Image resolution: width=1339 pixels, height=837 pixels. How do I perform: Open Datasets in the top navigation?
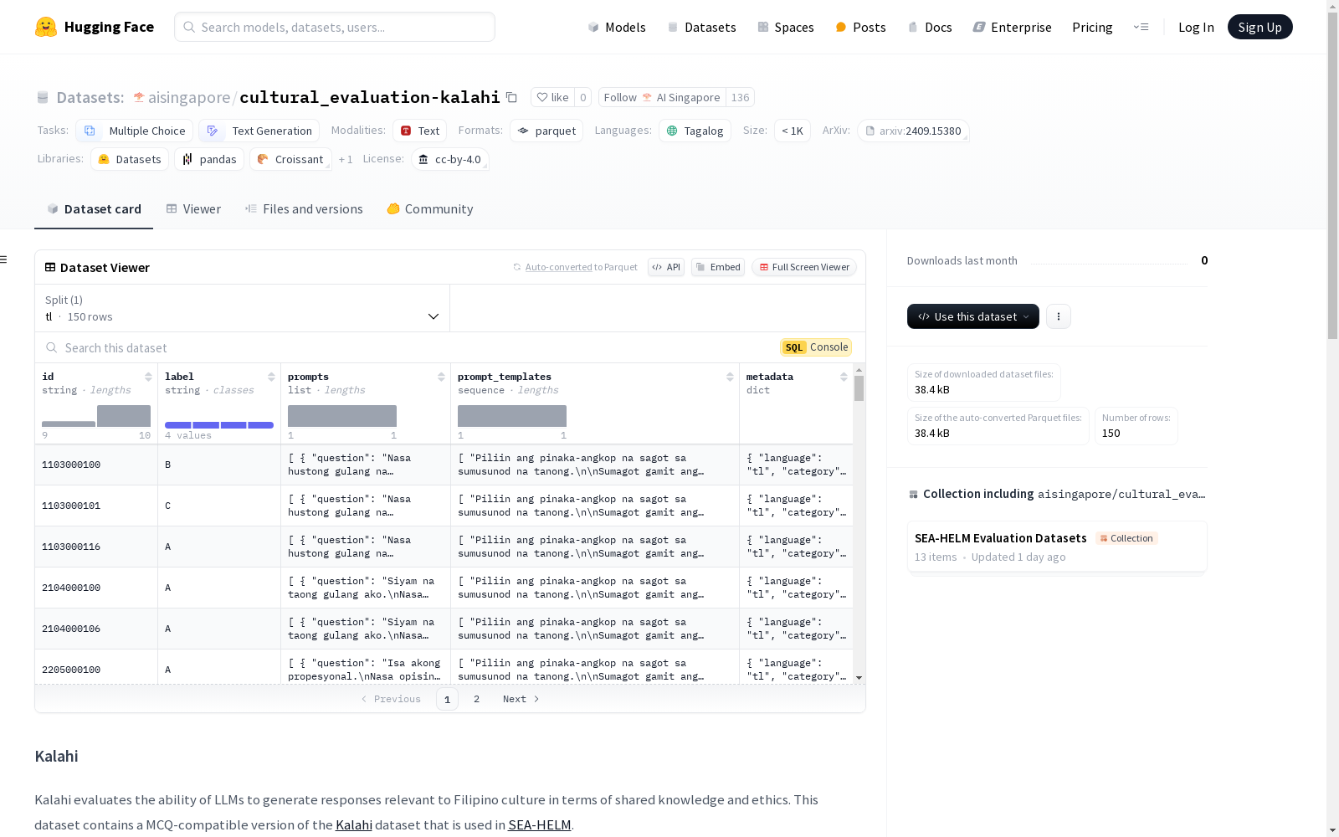click(x=701, y=27)
